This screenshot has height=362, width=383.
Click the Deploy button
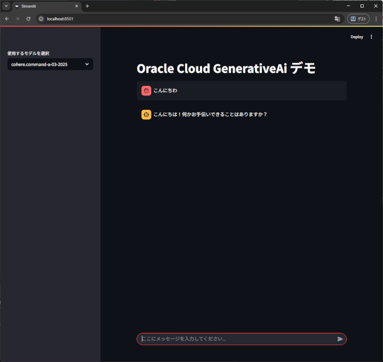coord(357,37)
